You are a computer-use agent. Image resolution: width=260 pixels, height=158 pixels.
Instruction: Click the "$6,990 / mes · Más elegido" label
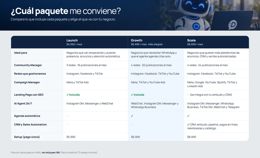point(147,44)
